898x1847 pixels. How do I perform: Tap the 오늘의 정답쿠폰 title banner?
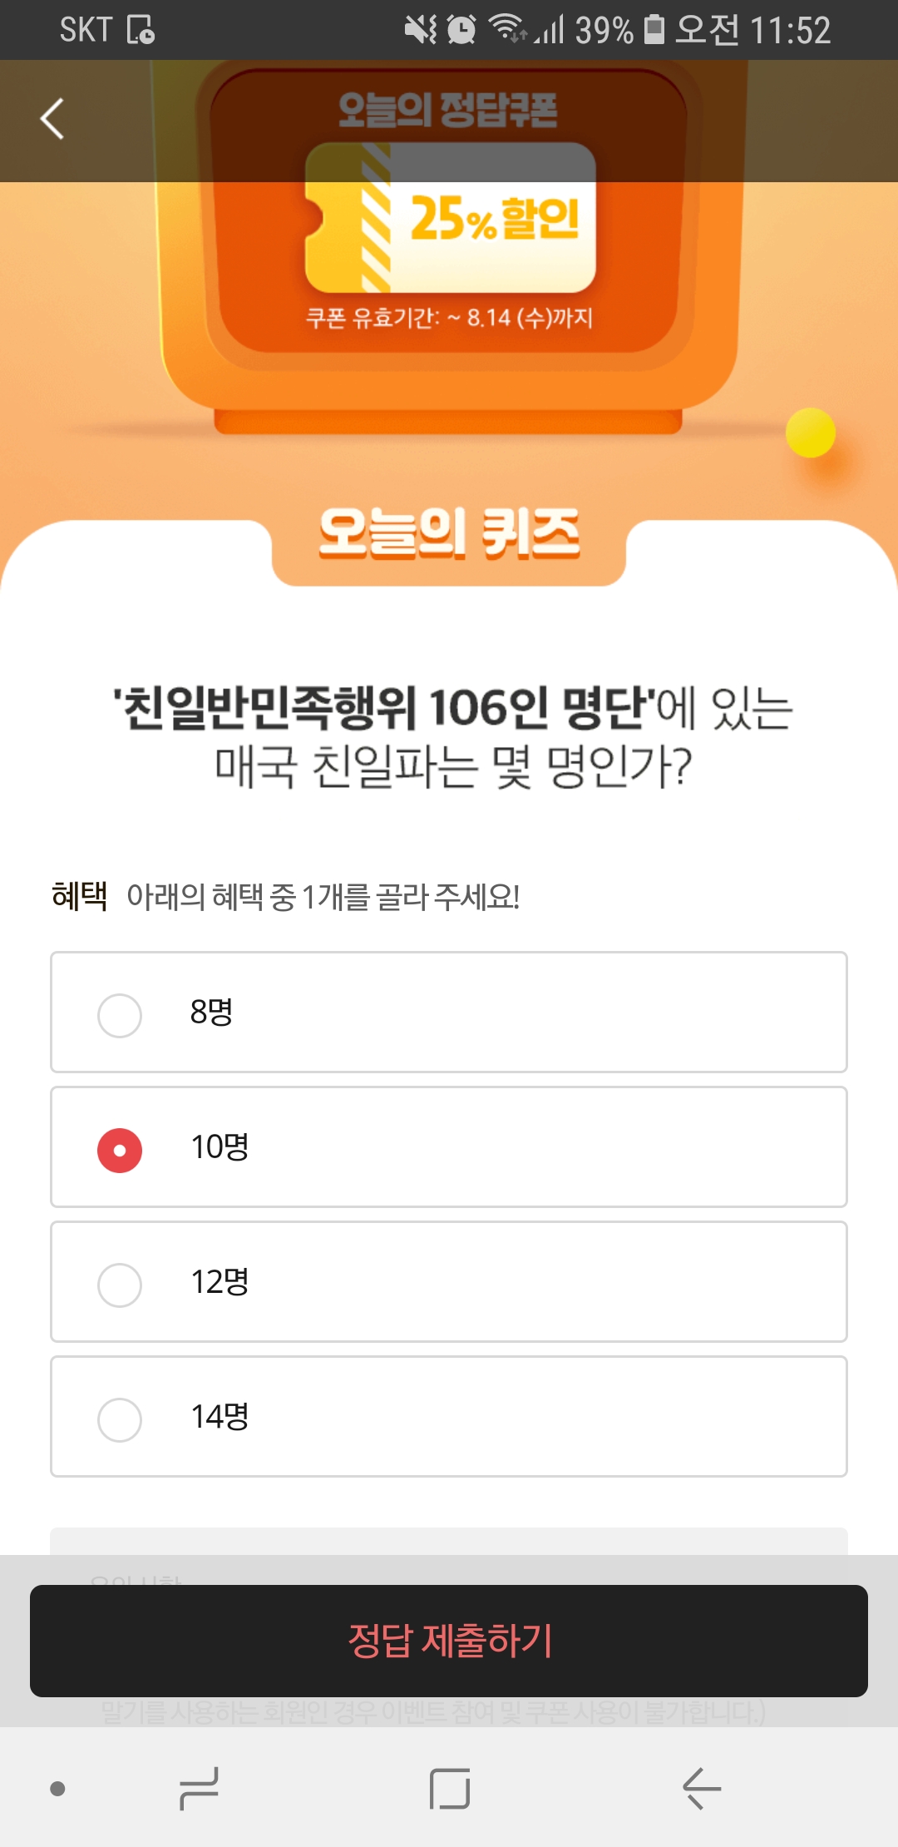[447, 110]
